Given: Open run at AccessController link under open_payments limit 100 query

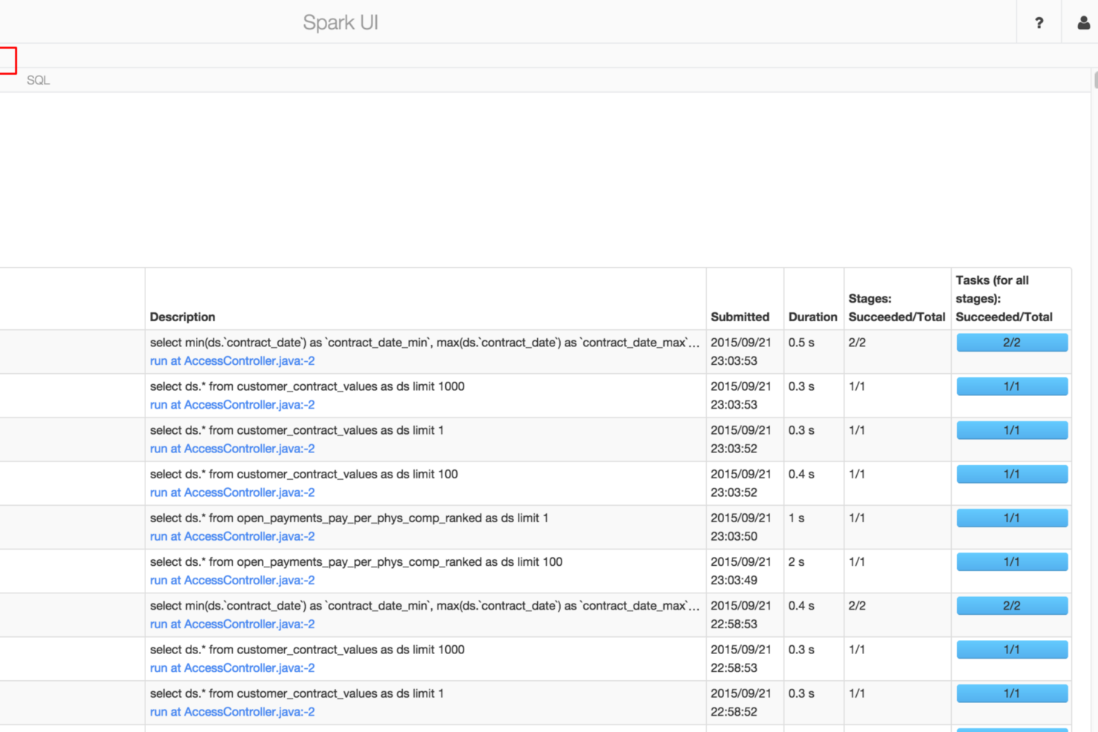Looking at the screenshot, I should coord(232,580).
